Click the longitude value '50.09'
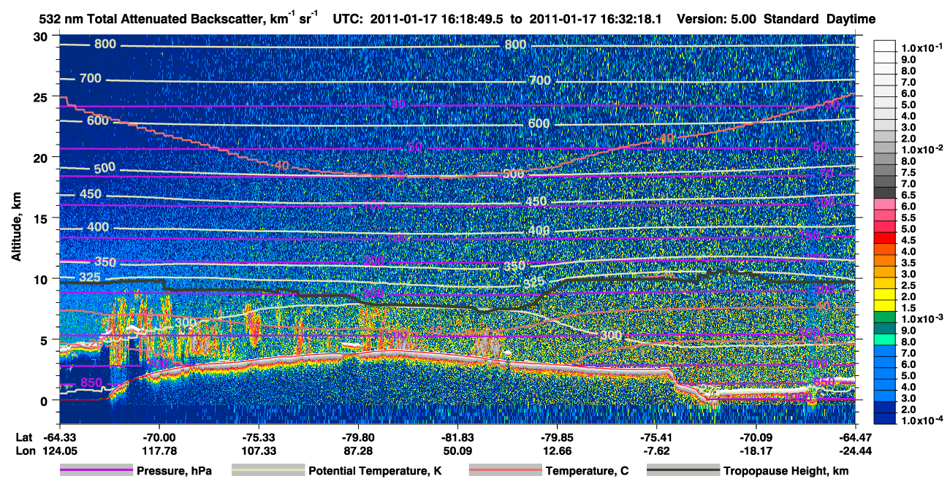Screen dimensions: 950x487 point(457,450)
